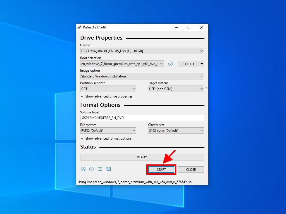The width and height of the screenshot is (286, 214).
Task: Open the Device dropdown
Action: pyautogui.click(x=142, y=51)
